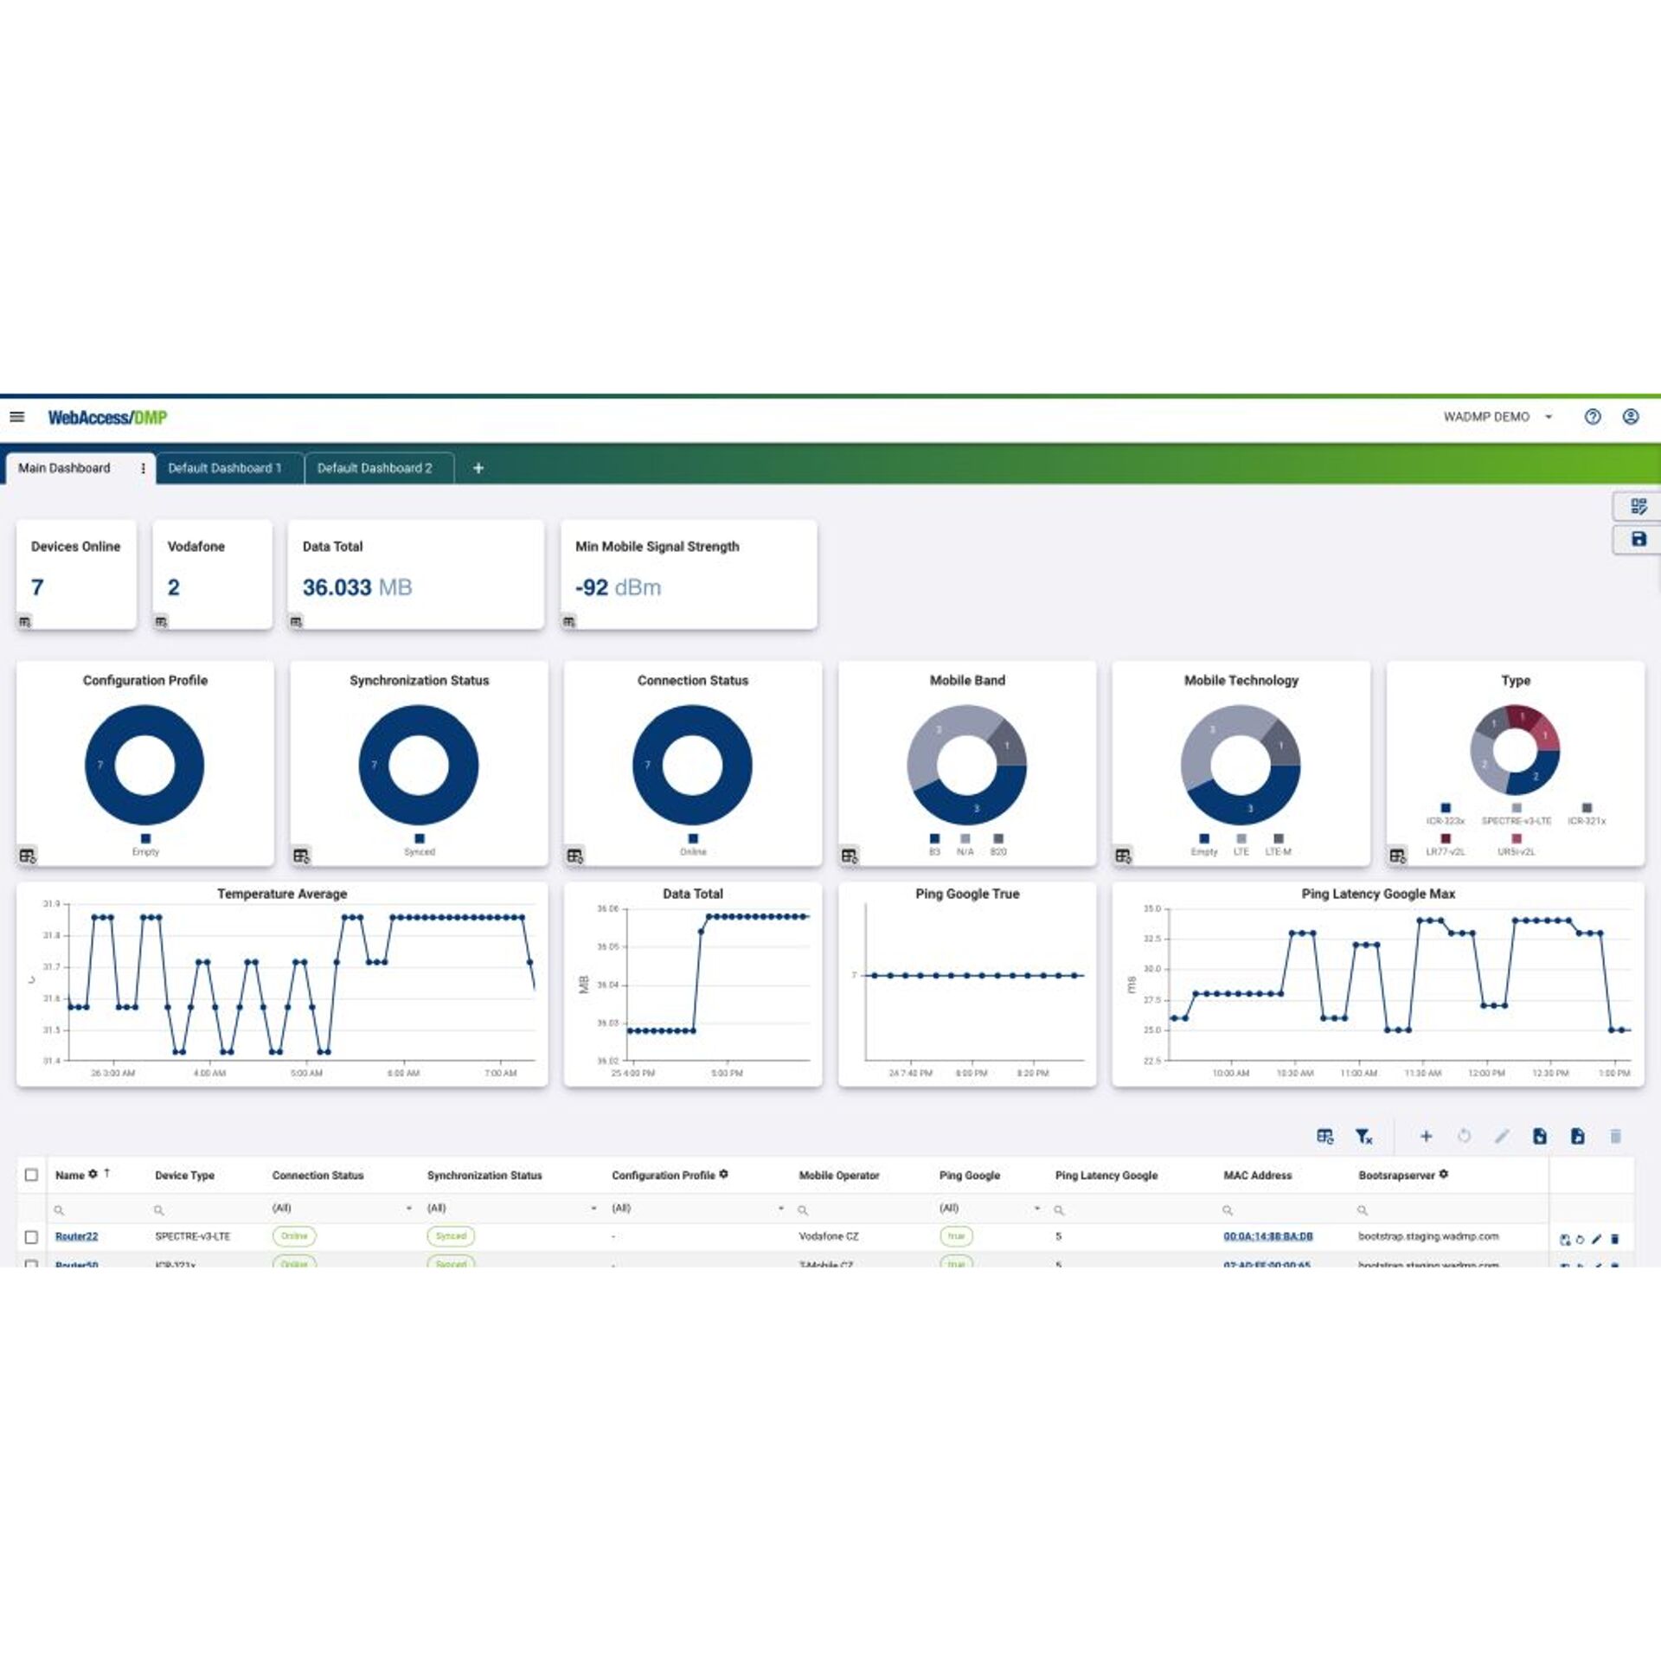
Task: Add a new device with the plus icon
Action: click(1426, 1137)
